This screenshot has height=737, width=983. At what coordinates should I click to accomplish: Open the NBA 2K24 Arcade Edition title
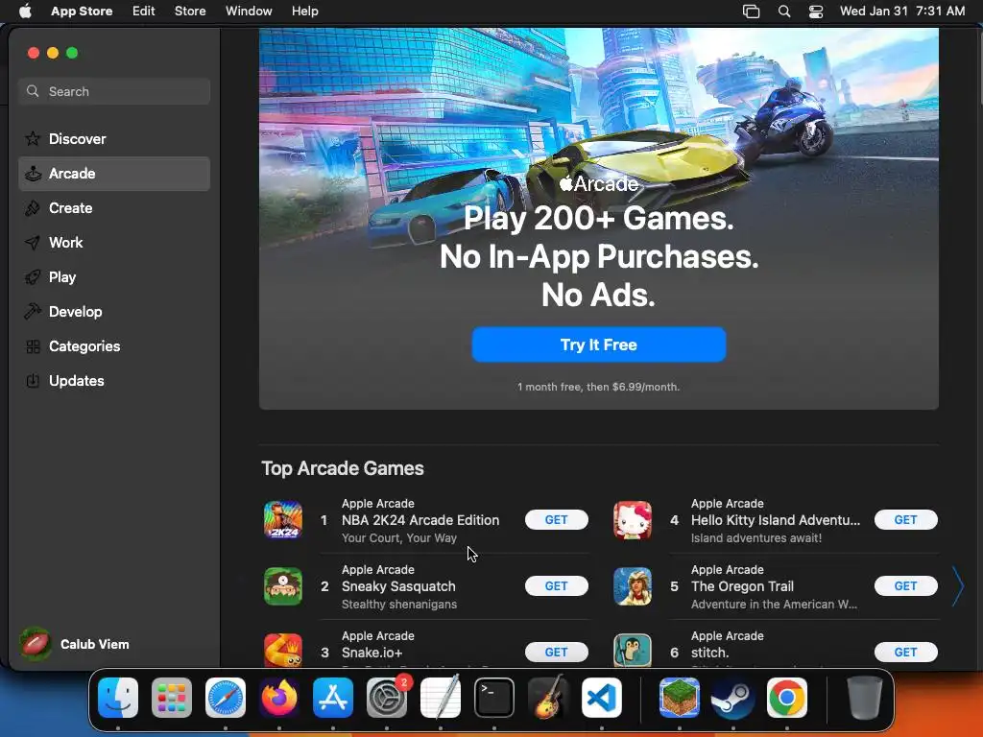[420, 520]
